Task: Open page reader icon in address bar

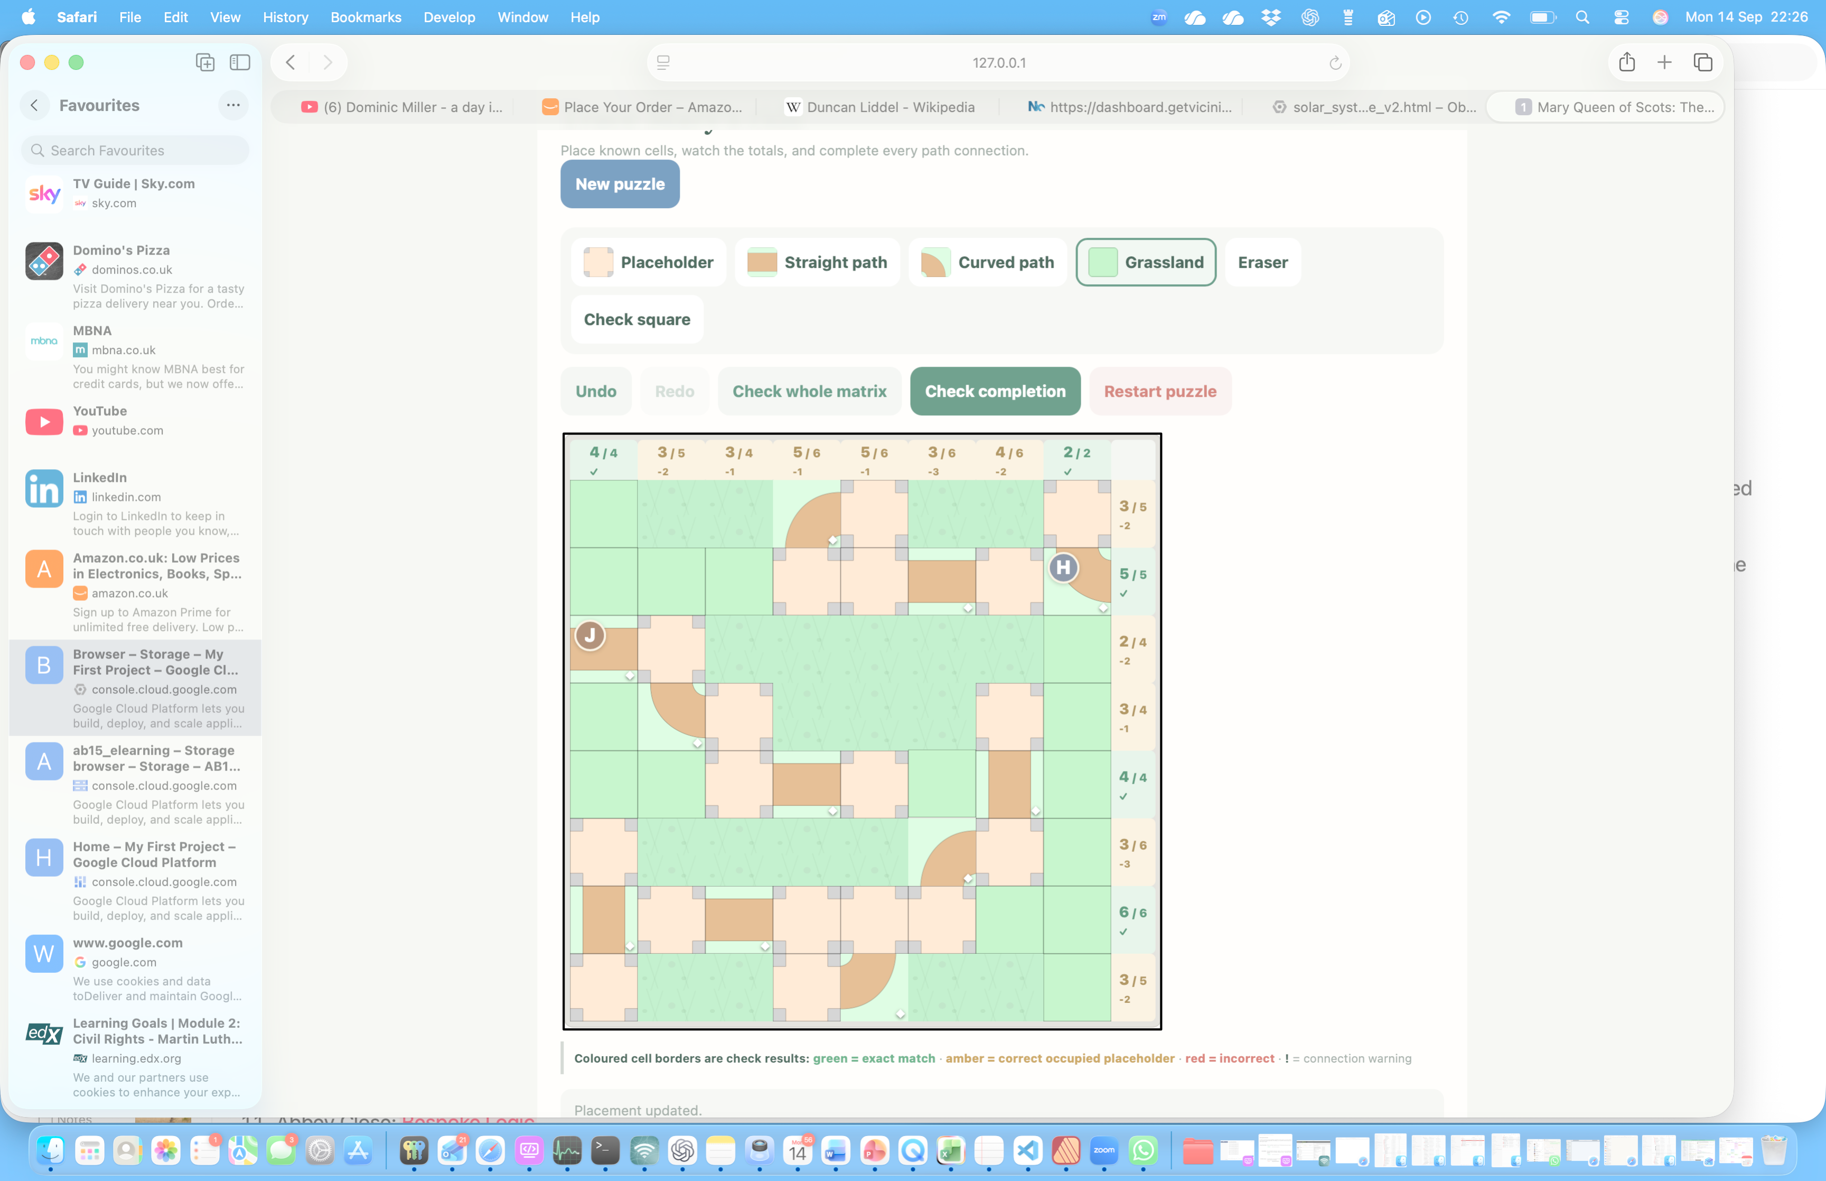Action: [663, 63]
